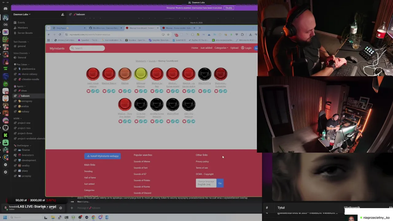The width and height of the screenshot is (393, 221).
Task: Open the Privacy policy link
Action: (202, 161)
